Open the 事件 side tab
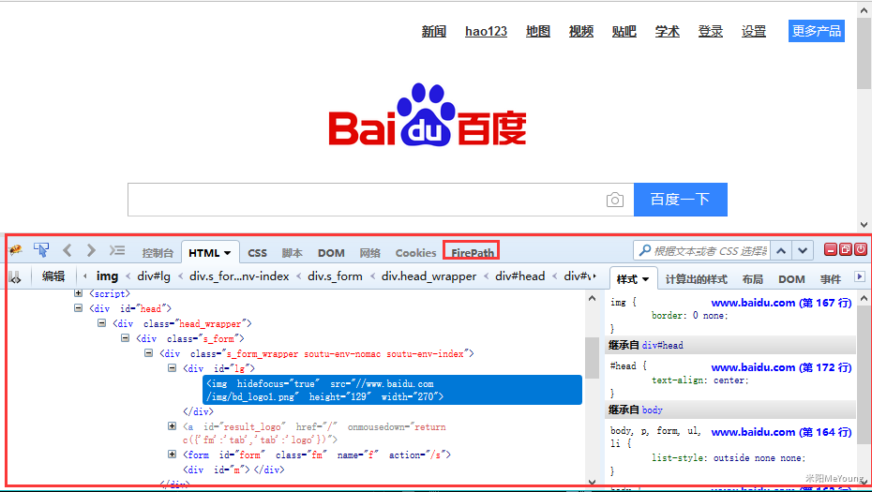The height and width of the screenshot is (492, 872). pyautogui.click(x=831, y=279)
